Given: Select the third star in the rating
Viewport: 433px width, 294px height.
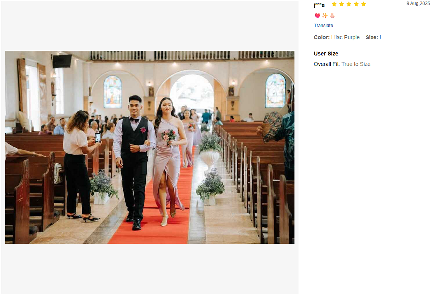Looking at the screenshot, I should point(349,4).
